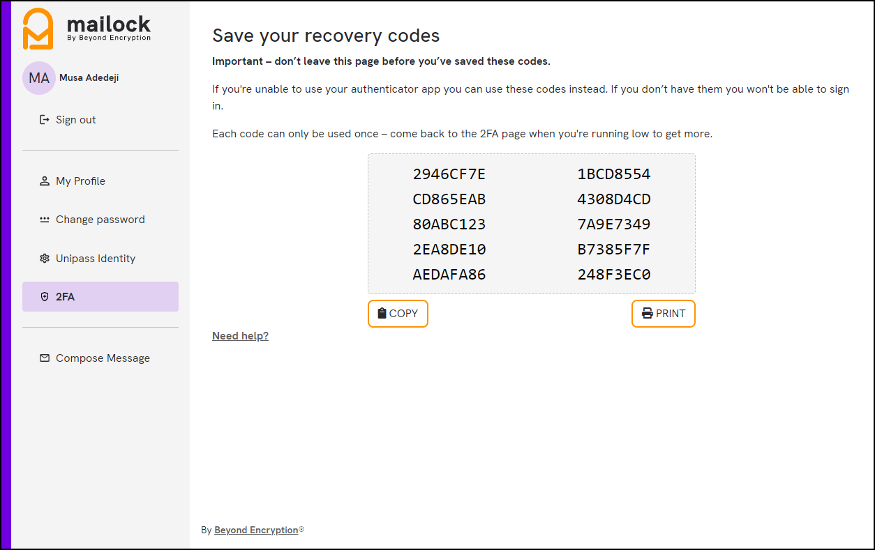The height and width of the screenshot is (550, 875).
Task: Click the Compose Message envelope icon
Action: 45,358
